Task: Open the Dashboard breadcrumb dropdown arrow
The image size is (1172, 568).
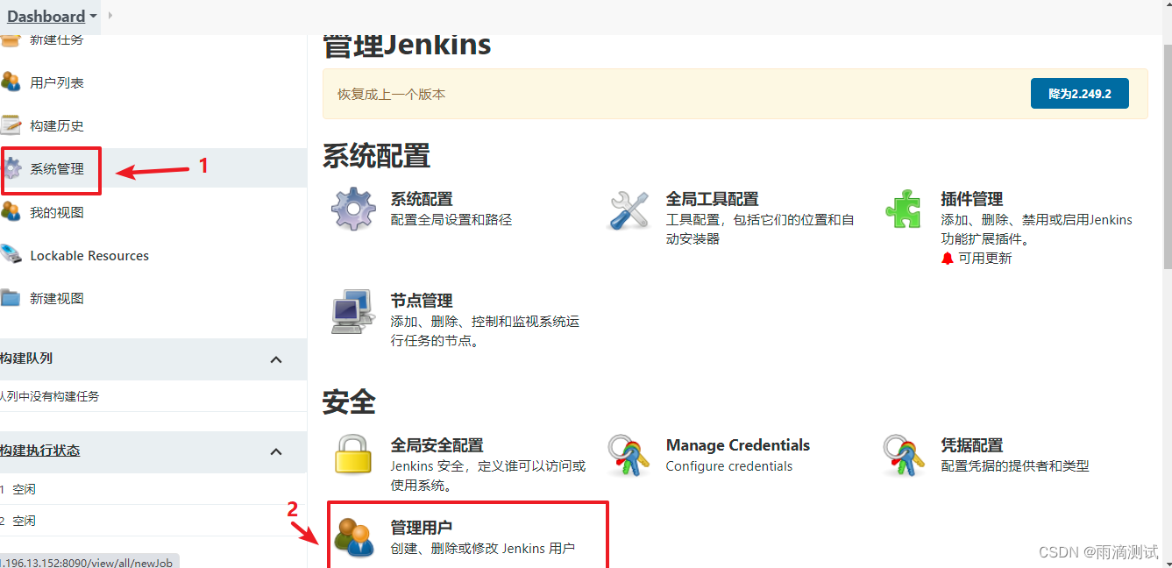Action: tap(94, 17)
